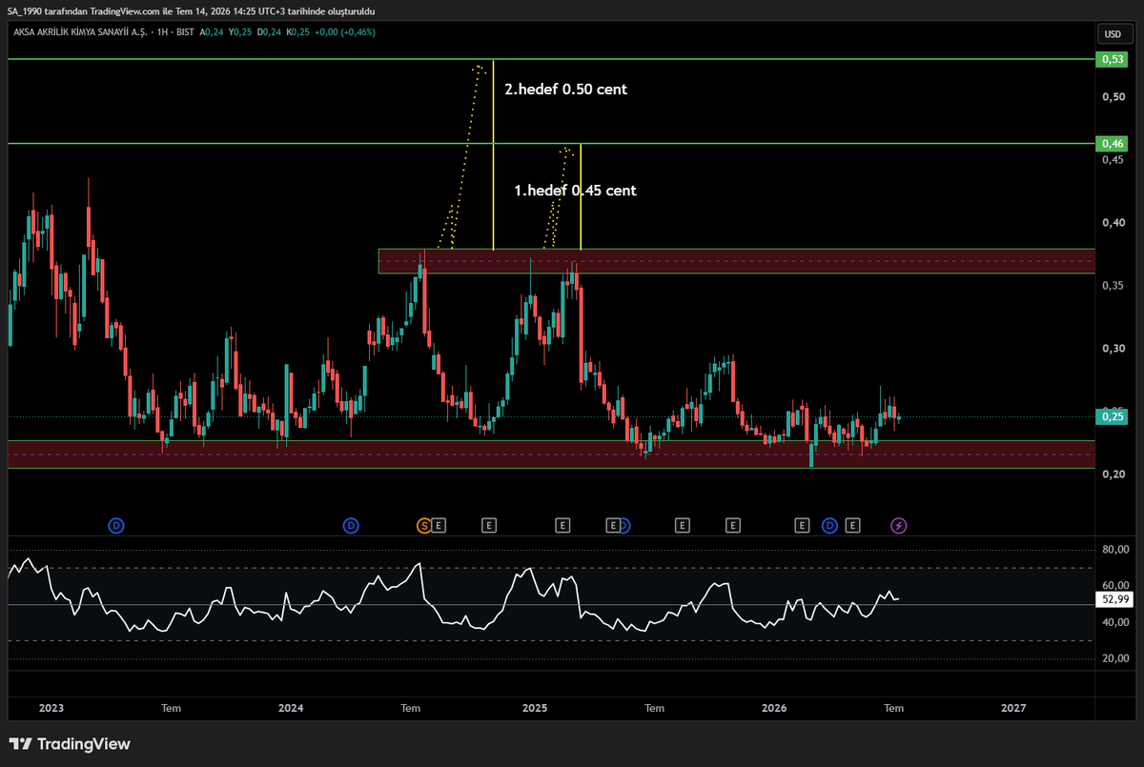Click the 0,40 price axis tick
This screenshot has width=1144, height=767.
point(1113,223)
